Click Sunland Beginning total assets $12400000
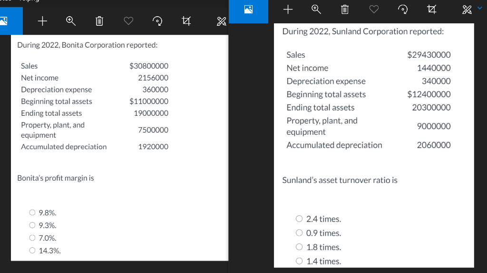Image resolution: width=487 pixels, height=273 pixels. click(429, 94)
